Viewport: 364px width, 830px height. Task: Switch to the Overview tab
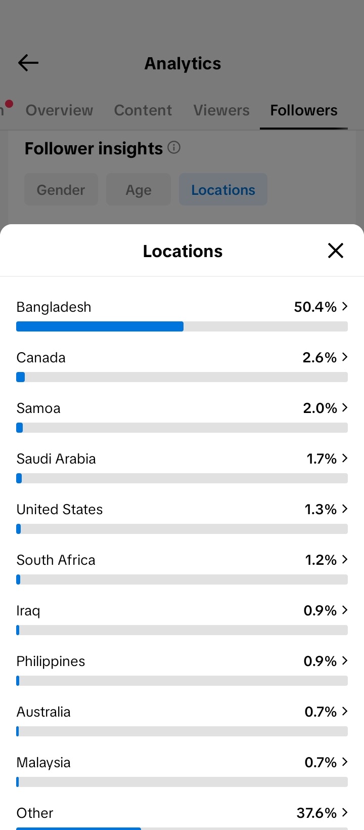click(x=59, y=110)
